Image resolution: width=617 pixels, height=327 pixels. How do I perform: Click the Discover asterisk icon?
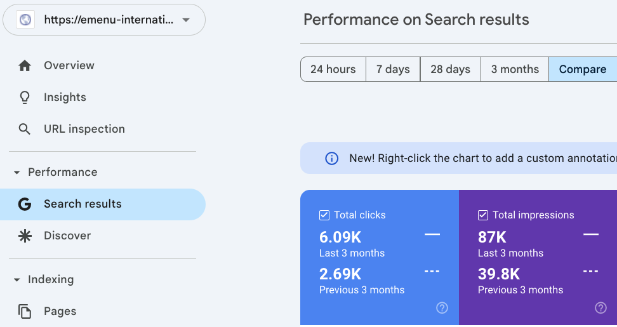[25, 236]
